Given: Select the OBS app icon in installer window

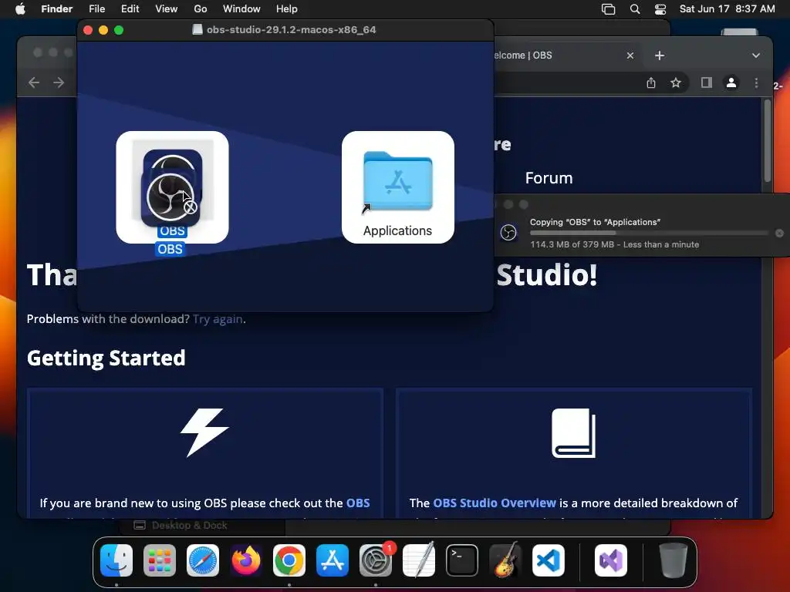Looking at the screenshot, I should pos(172,187).
